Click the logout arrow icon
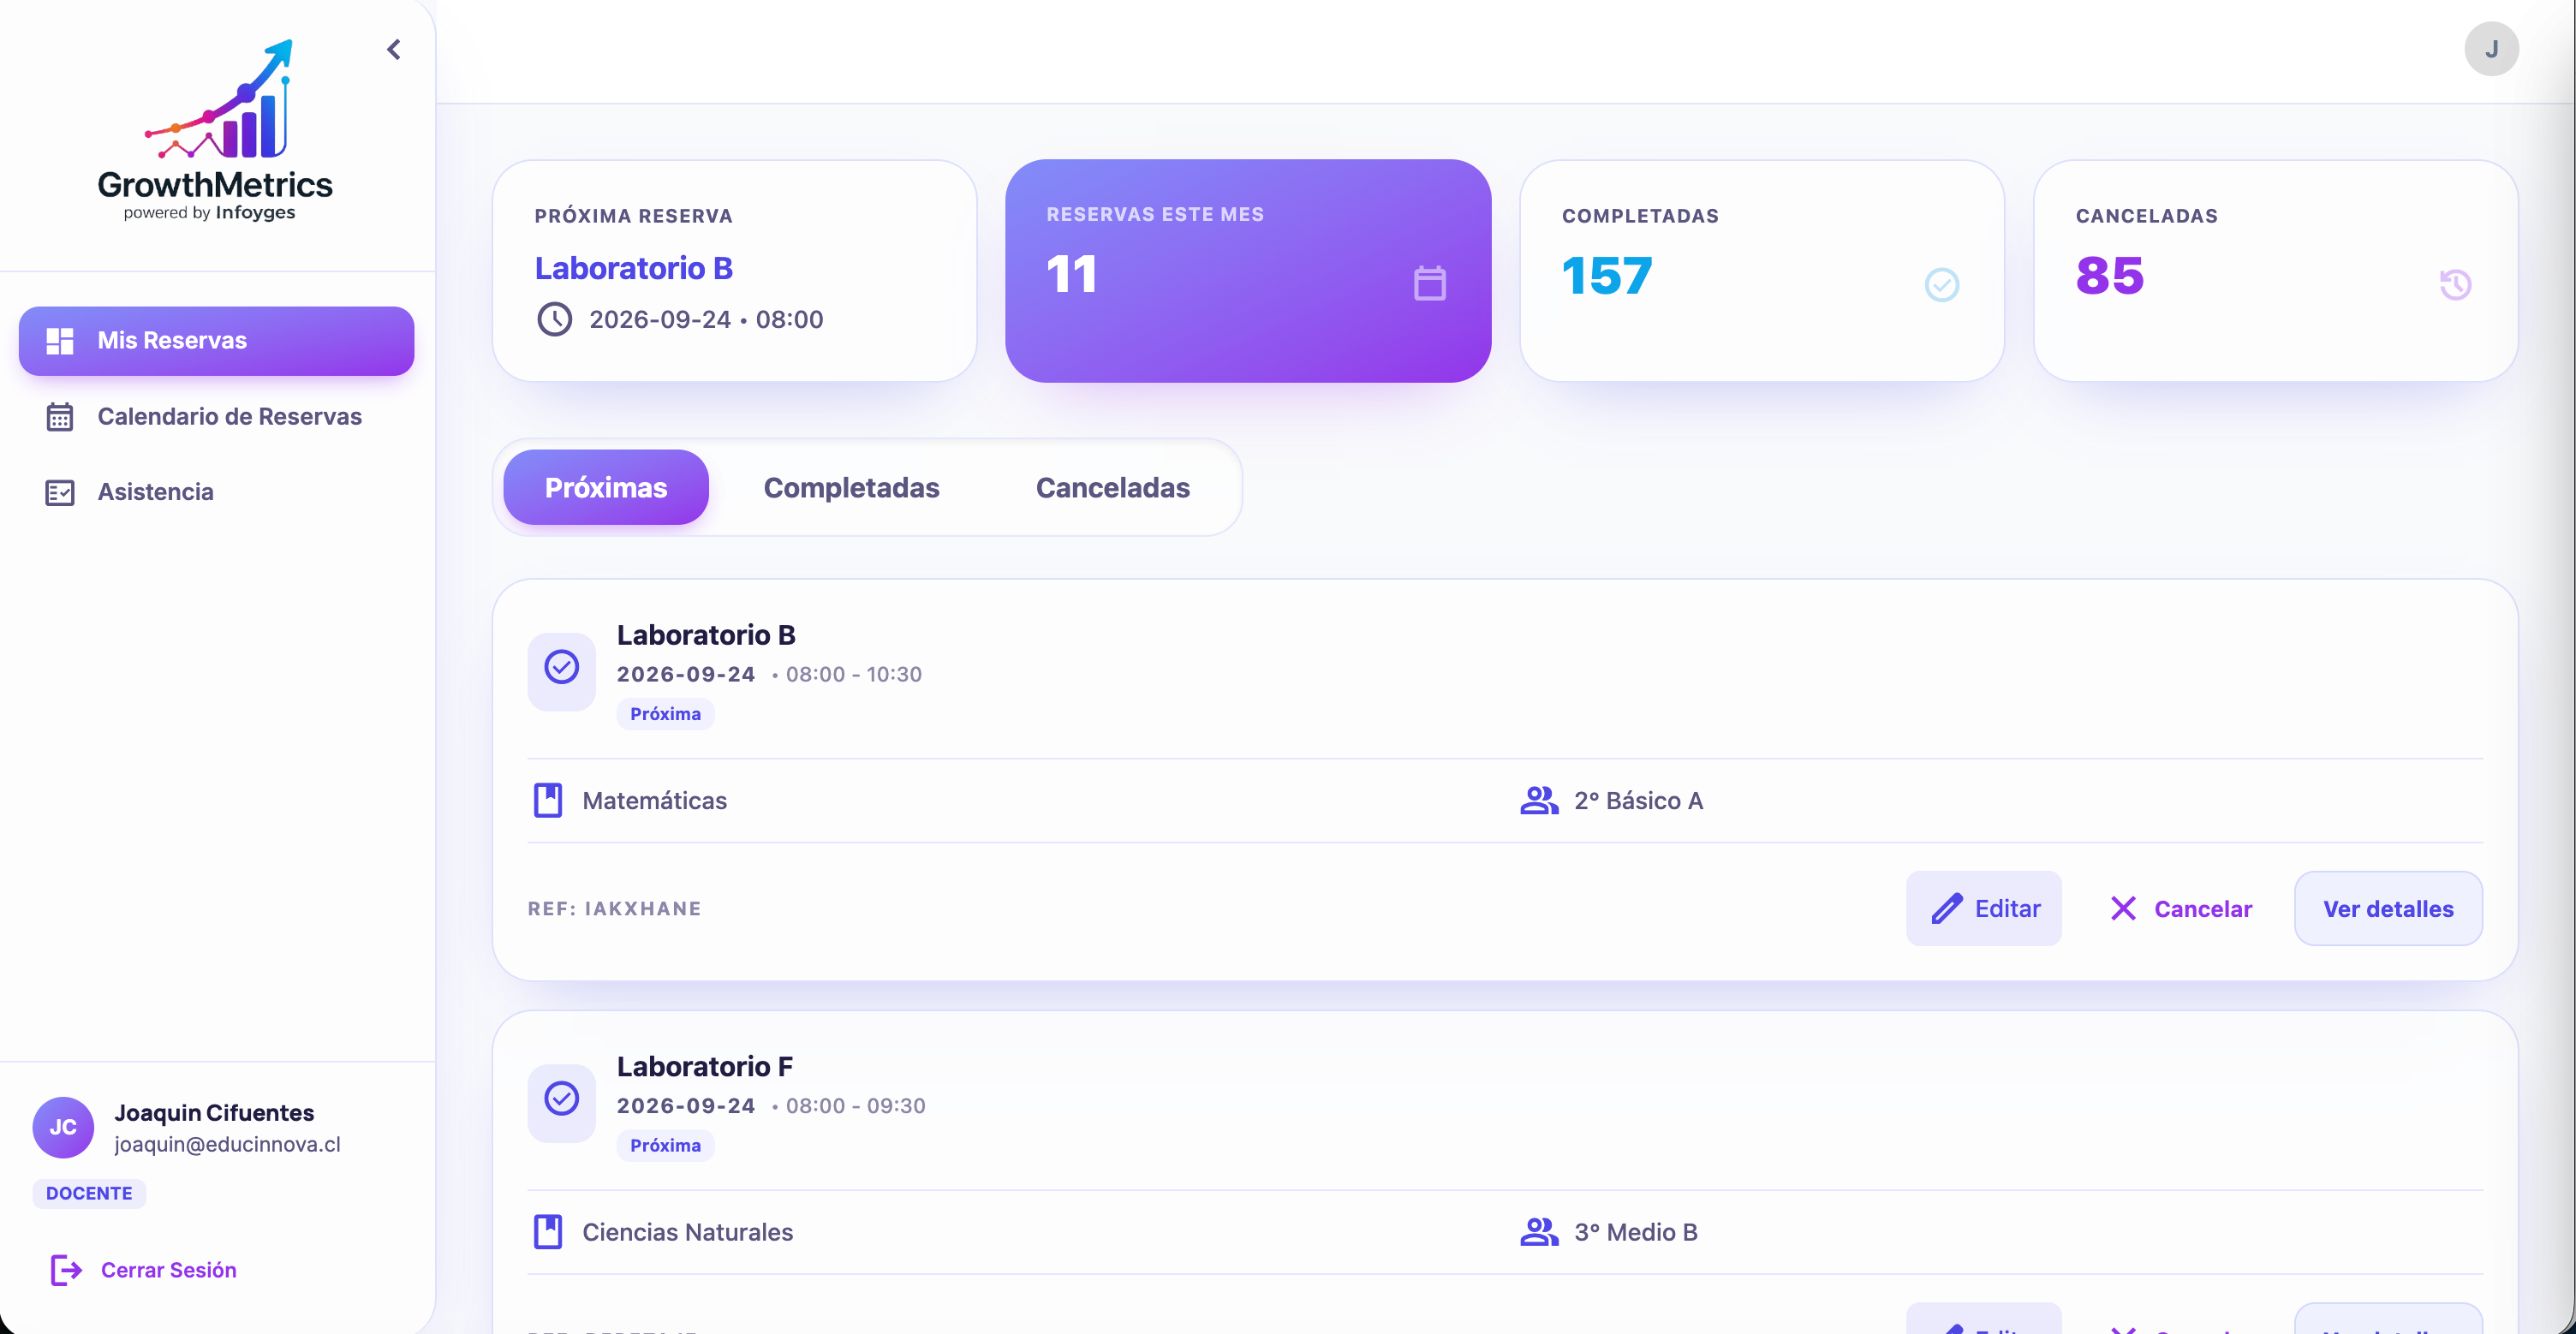This screenshot has height=1334, width=2576. click(x=66, y=1270)
